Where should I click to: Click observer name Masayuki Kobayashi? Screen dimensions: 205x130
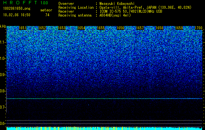pos(117,4)
